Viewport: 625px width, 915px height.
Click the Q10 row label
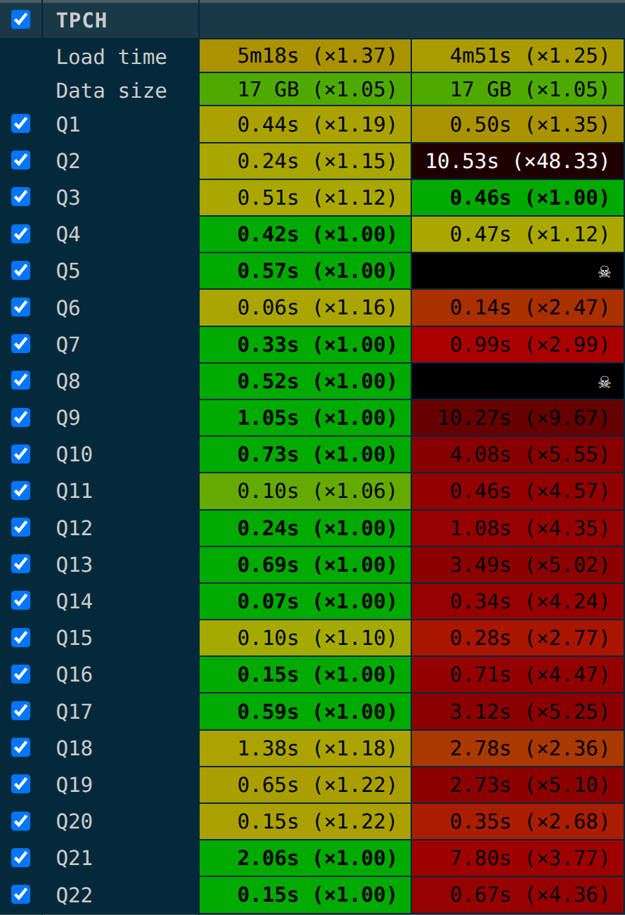coord(74,455)
